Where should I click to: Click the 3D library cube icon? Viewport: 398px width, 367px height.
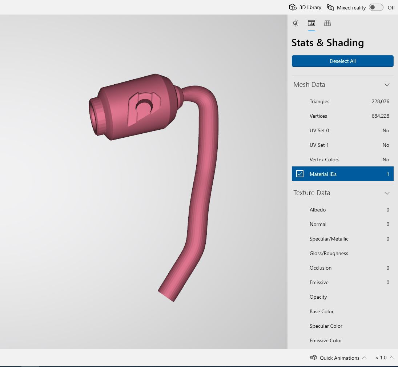(293, 7)
